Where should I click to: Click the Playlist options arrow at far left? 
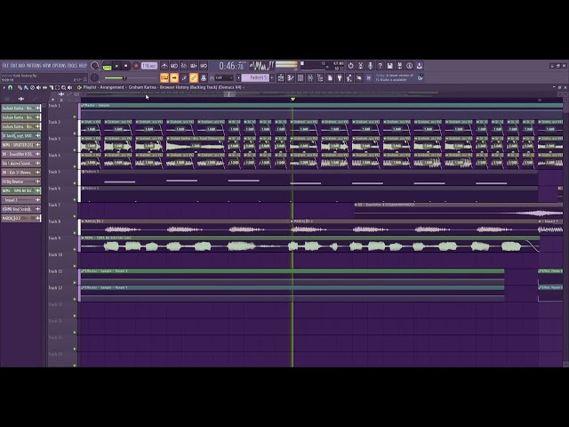click(x=4, y=87)
